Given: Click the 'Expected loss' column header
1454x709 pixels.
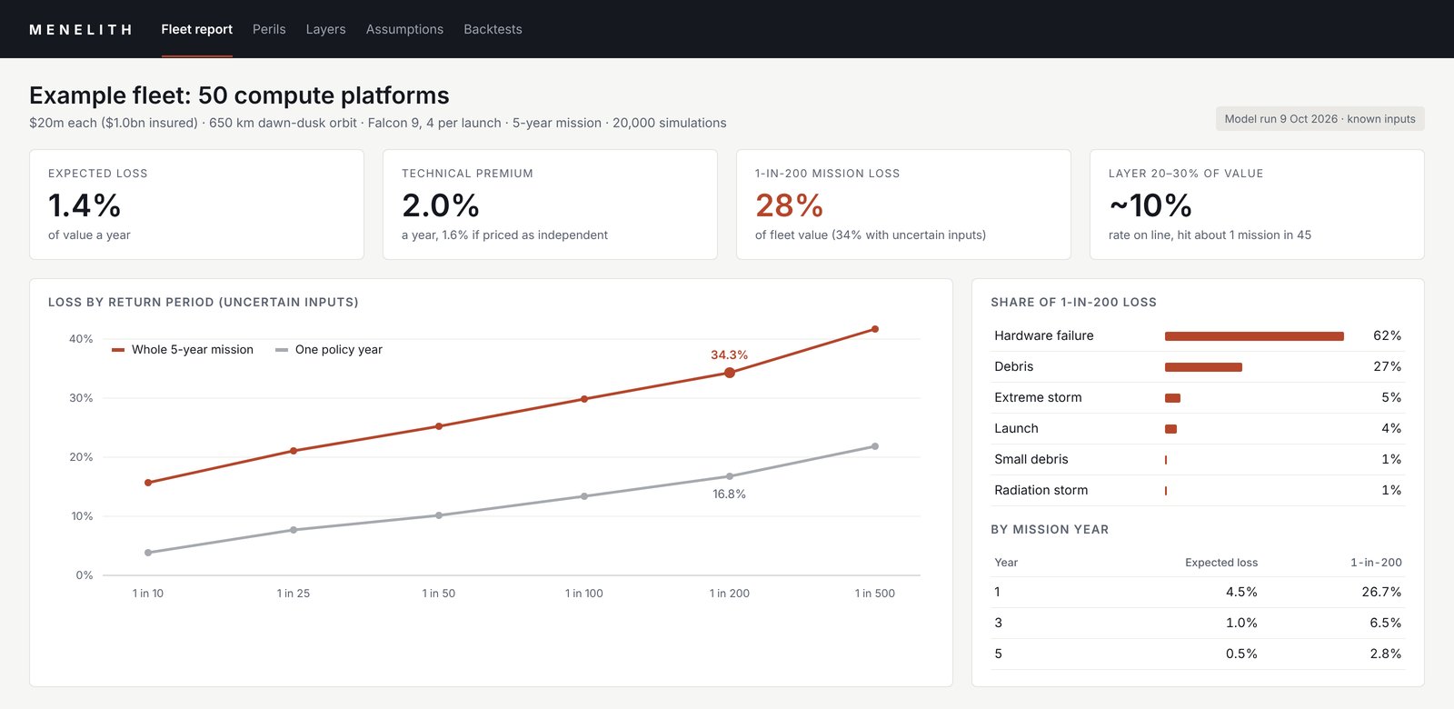Looking at the screenshot, I should point(1221,563).
